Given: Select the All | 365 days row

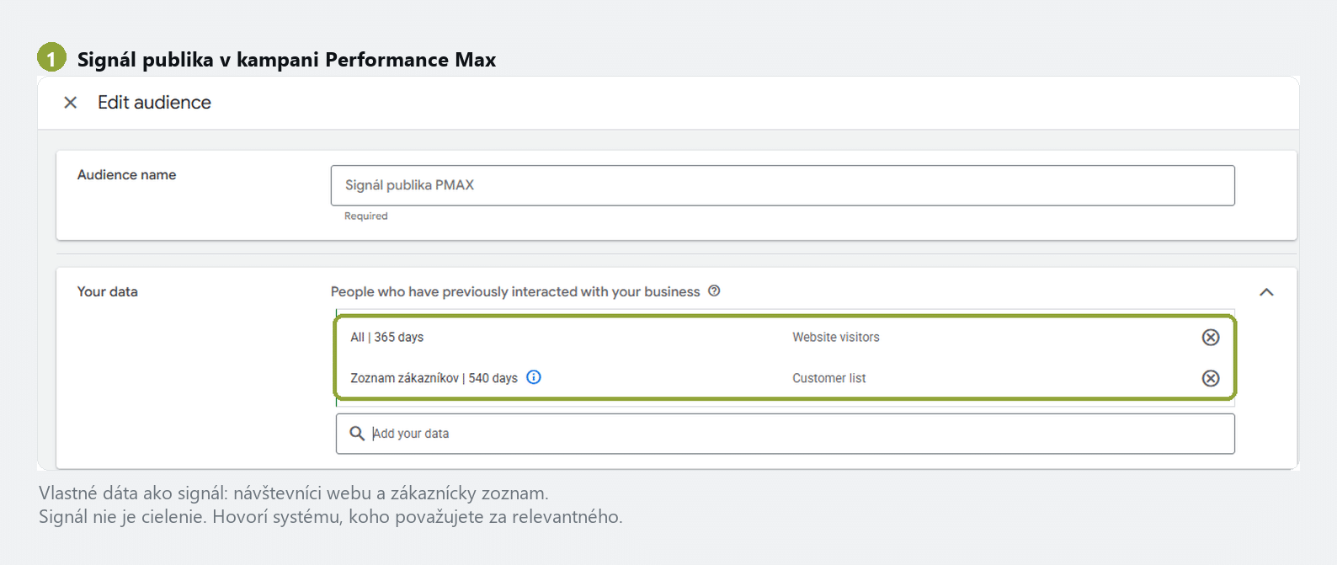Looking at the screenshot, I should 785,337.
